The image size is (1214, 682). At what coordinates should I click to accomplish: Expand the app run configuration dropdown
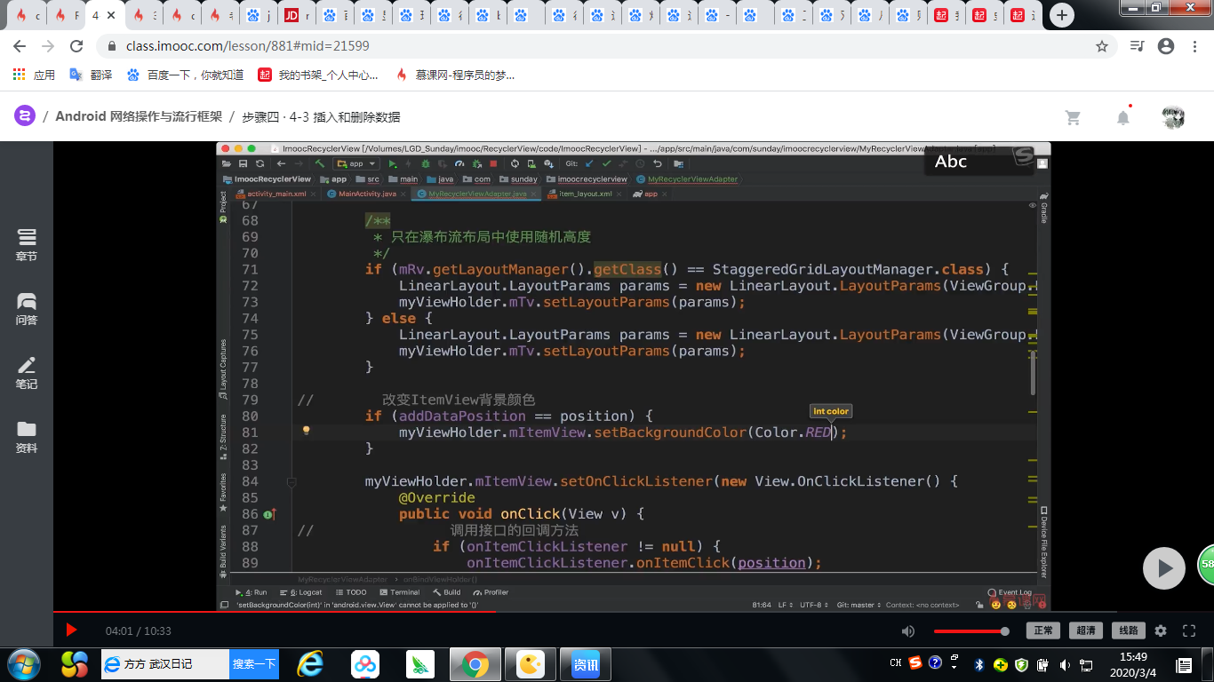coord(355,163)
